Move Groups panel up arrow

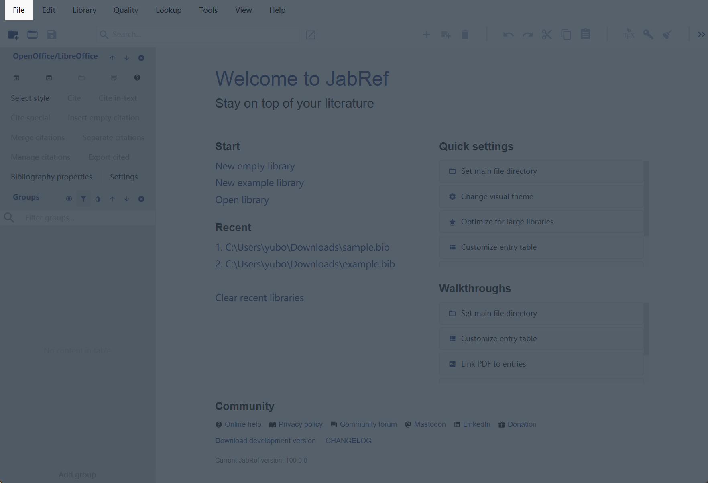point(112,199)
